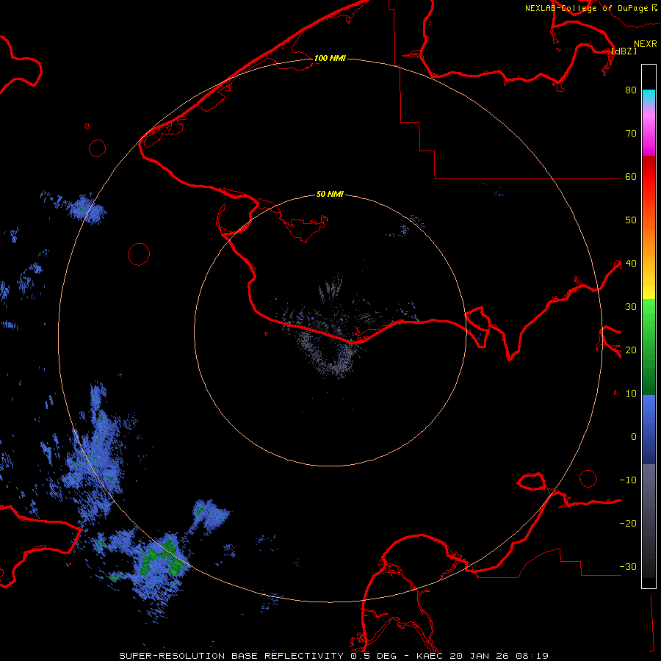The height and width of the screenshot is (661, 661).
Task: Click the 100 NMI range ring label
Action: [x=330, y=58]
